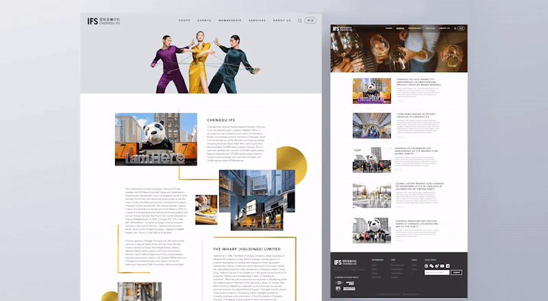Open the Shops menu on the About page
This screenshot has width=548, height=301.
coord(184,21)
